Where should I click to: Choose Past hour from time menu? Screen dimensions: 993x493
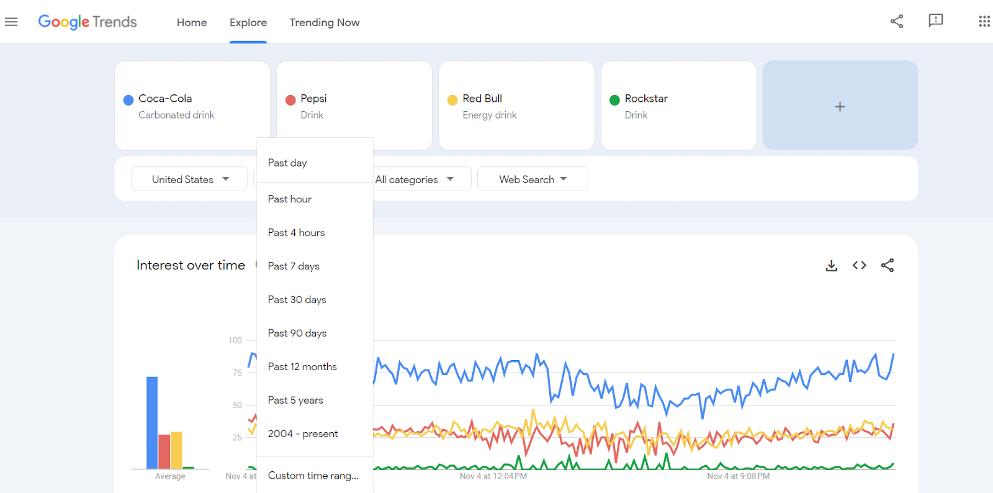(x=315, y=199)
